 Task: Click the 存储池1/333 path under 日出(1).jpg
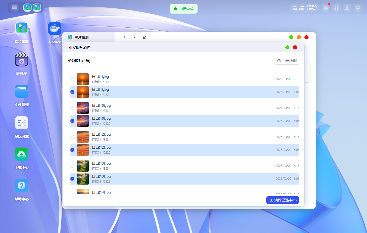coord(100,82)
